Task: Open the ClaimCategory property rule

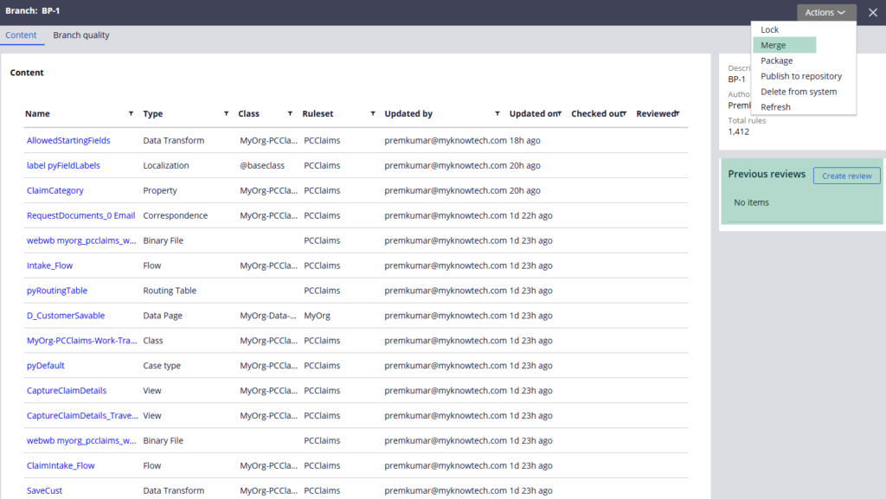Action: pyautogui.click(x=55, y=190)
